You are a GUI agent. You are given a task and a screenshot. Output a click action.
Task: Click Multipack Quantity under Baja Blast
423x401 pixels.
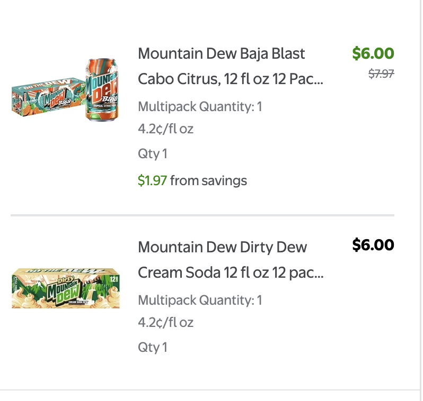[200, 107]
